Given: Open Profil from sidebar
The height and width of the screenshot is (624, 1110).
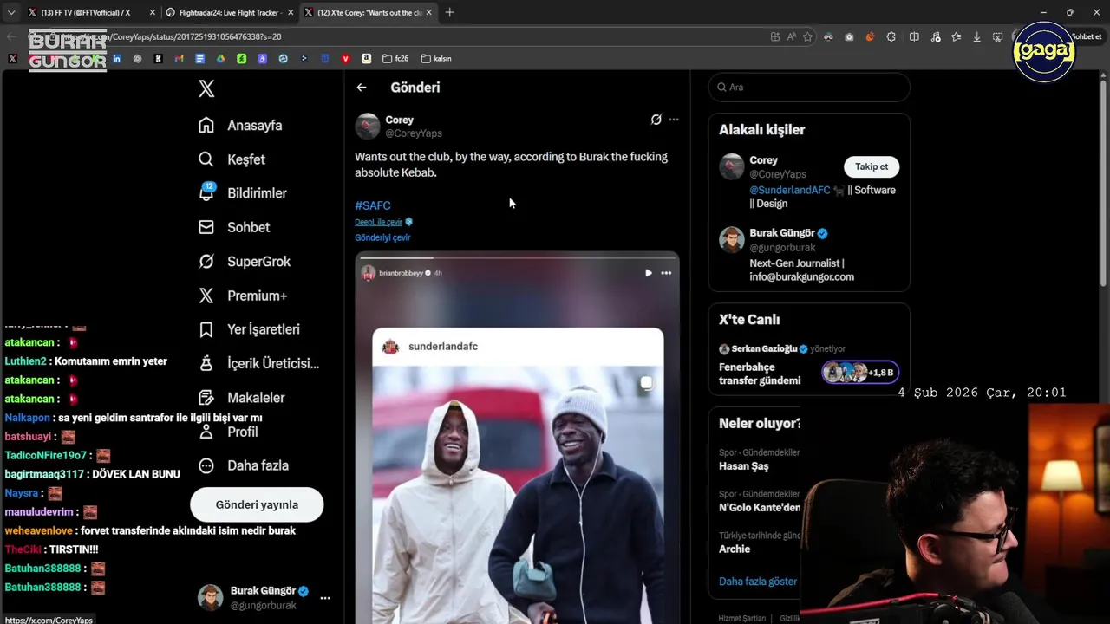Looking at the screenshot, I should click(x=229, y=432).
